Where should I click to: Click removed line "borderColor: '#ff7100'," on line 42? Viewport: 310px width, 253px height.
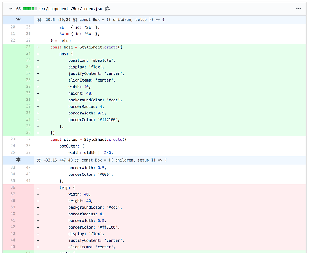pos(94,227)
